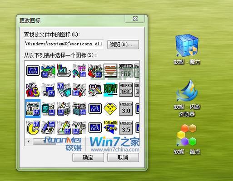Pick the pencil and envelope MS-DOS icon
The height and width of the screenshot is (181, 233).
pyautogui.click(x=64, y=108)
